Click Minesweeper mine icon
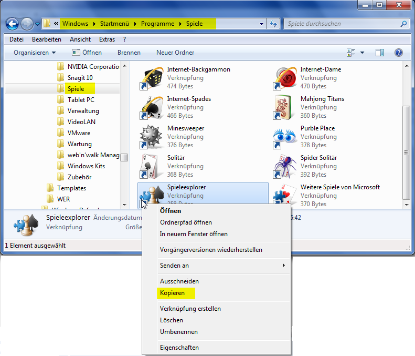Viewport: 415px width, 356px height. pos(151,137)
